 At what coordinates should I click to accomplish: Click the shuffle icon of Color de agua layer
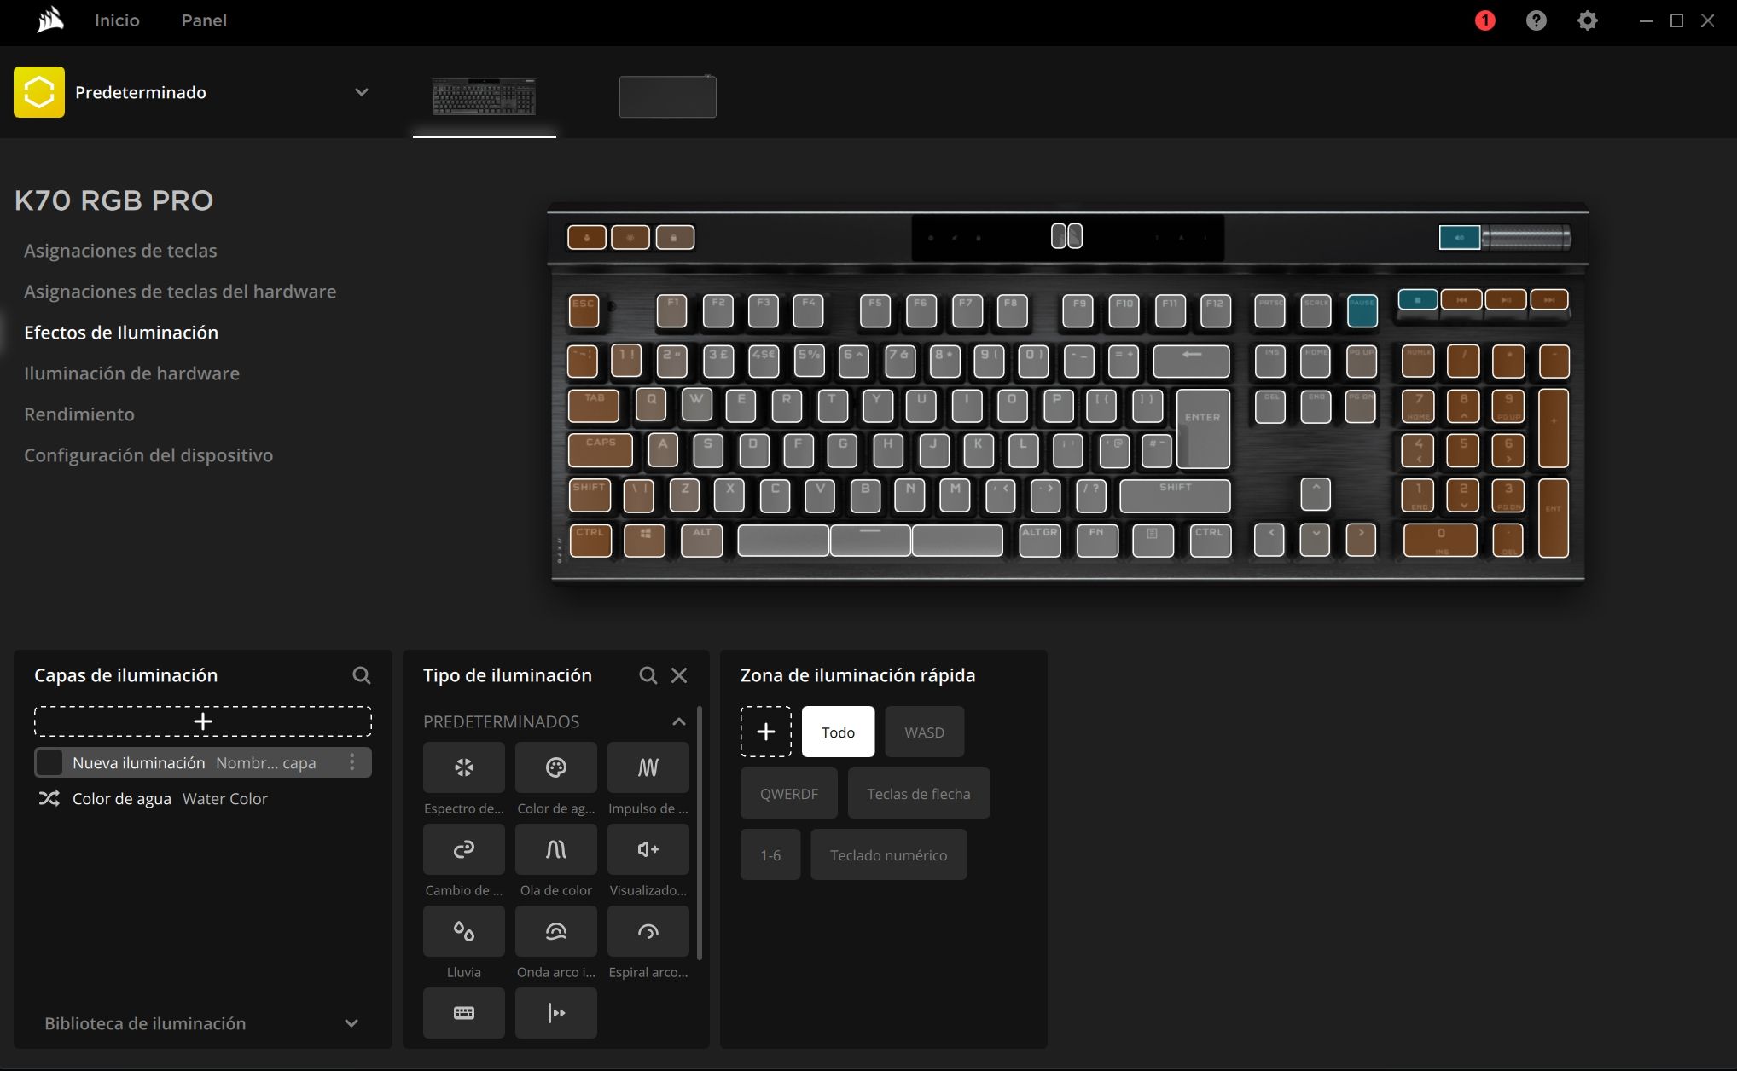(49, 799)
